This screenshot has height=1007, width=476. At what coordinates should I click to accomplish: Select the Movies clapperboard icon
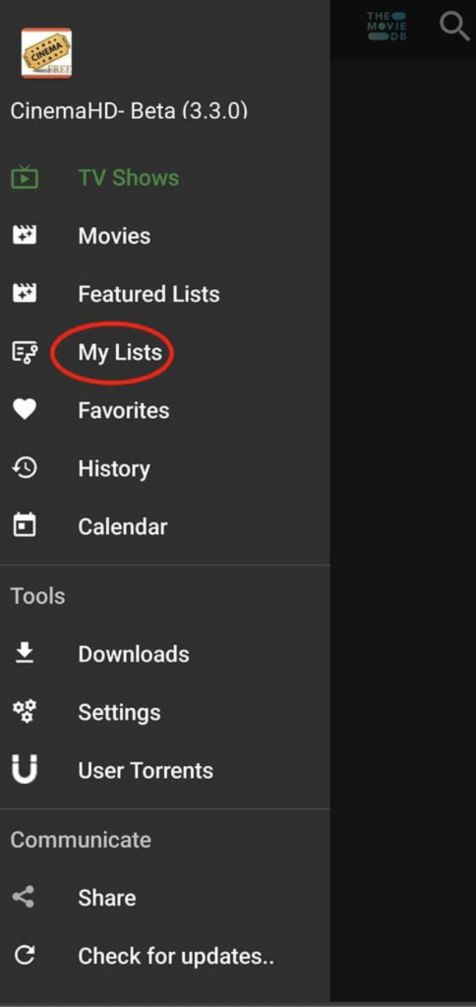(x=25, y=236)
